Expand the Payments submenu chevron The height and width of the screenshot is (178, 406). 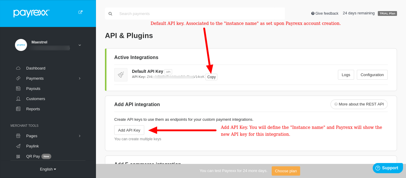pyautogui.click(x=79, y=78)
